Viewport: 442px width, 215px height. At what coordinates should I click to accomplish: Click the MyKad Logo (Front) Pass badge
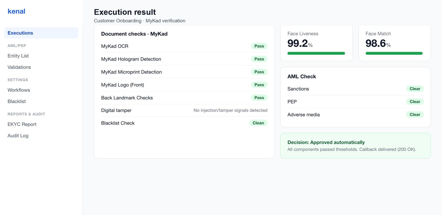click(x=259, y=85)
